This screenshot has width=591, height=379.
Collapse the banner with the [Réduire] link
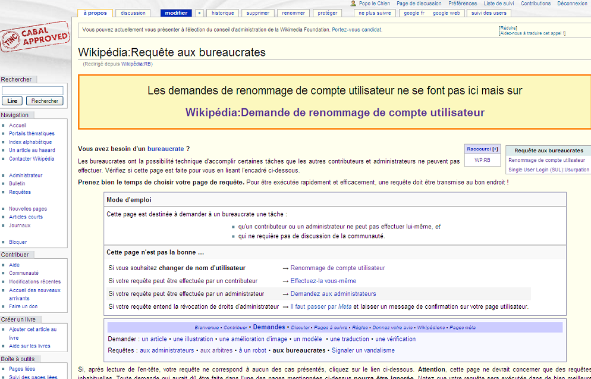508,28
